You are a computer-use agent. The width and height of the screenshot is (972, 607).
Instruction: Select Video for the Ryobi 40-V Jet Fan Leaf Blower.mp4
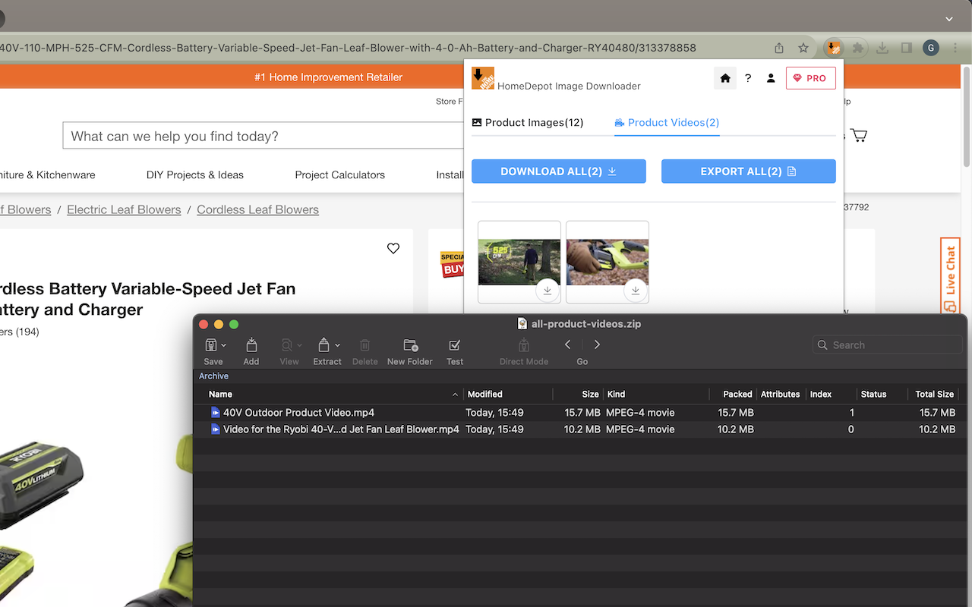click(582, 429)
